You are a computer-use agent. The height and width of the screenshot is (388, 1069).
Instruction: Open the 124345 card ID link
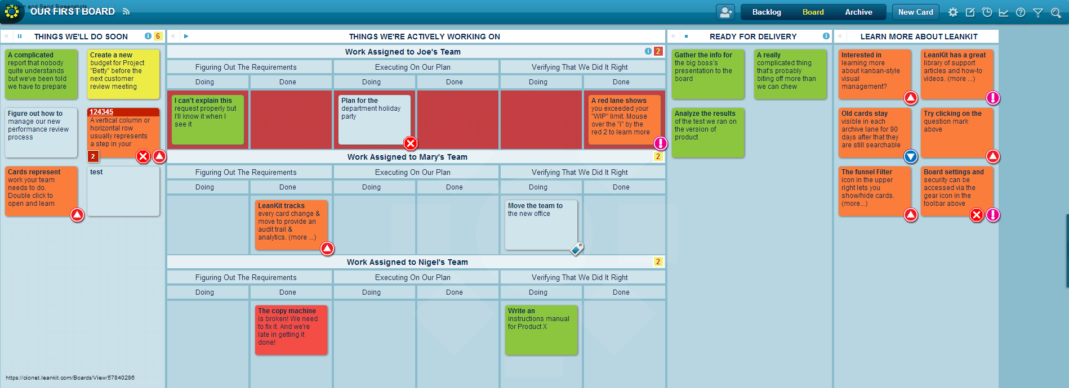(x=101, y=112)
